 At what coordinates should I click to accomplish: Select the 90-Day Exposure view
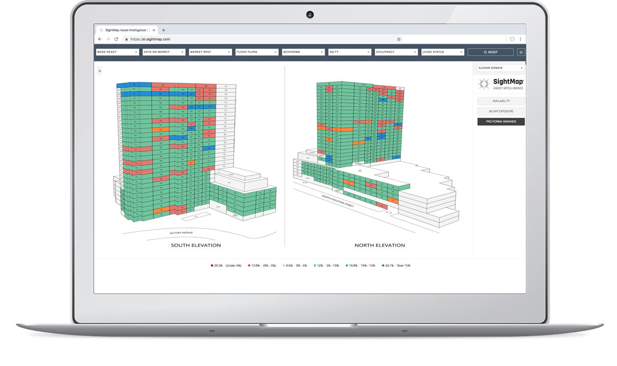coord(501,111)
